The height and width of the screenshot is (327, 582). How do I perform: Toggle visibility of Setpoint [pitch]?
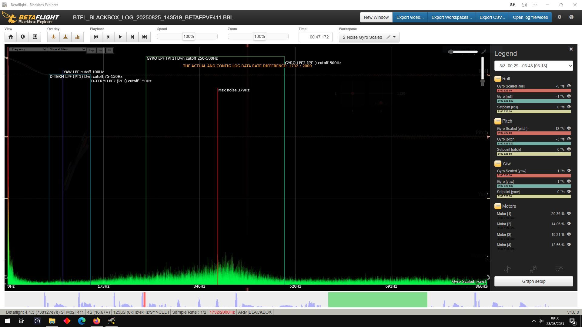coord(569,149)
